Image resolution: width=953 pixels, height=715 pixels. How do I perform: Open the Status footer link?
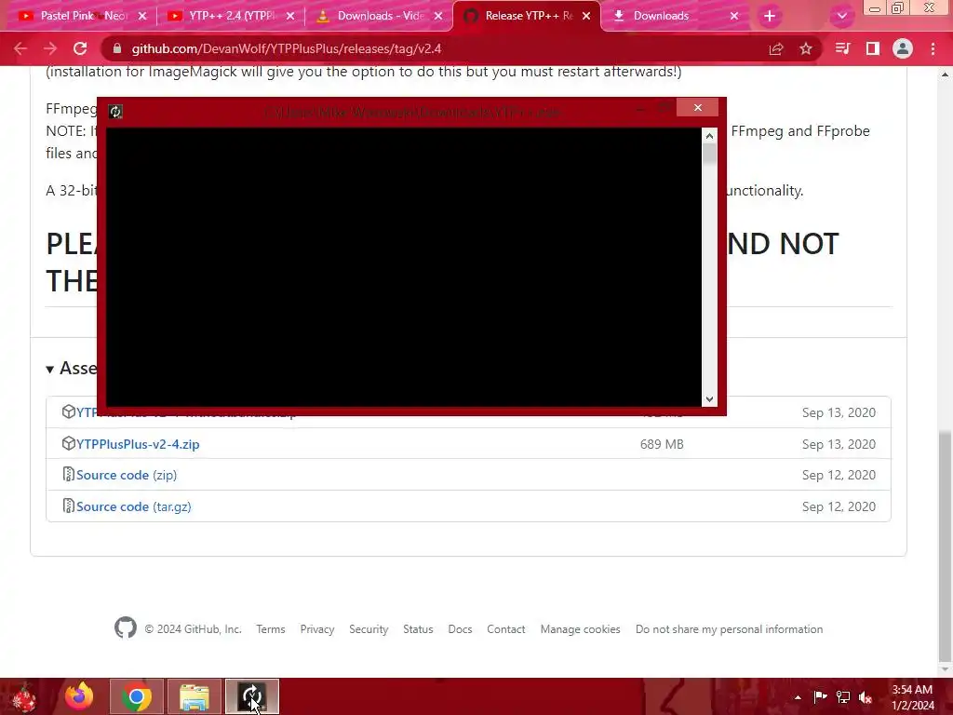click(418, 629)
